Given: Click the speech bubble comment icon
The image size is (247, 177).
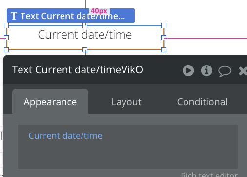Looking at the screenshot, I should (x=225, y=71).
